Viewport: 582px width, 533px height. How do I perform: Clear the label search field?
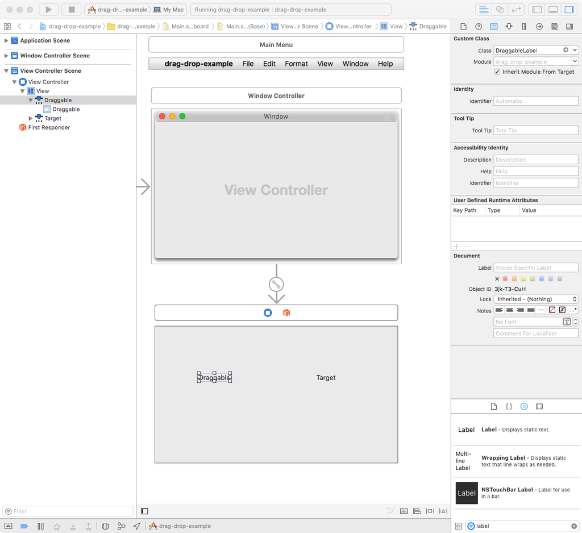574,526
